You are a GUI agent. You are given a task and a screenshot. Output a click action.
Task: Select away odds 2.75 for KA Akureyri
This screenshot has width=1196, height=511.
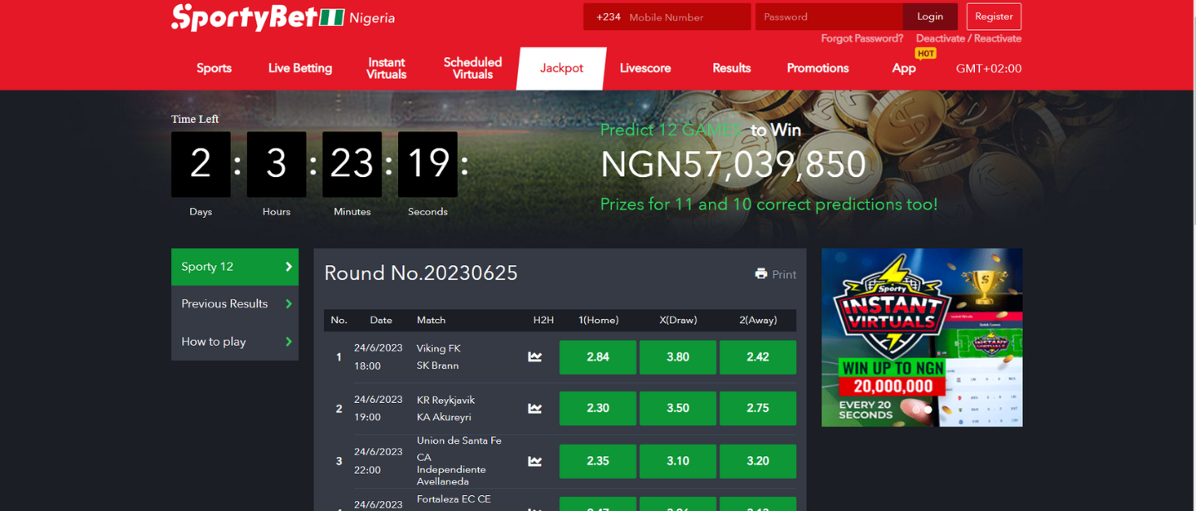tap(757, 409)
